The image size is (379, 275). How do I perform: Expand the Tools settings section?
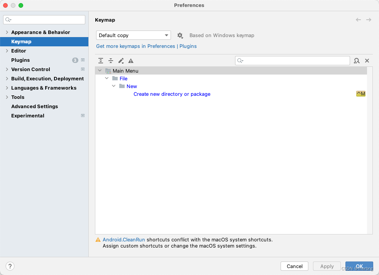[x=7, y=97]
